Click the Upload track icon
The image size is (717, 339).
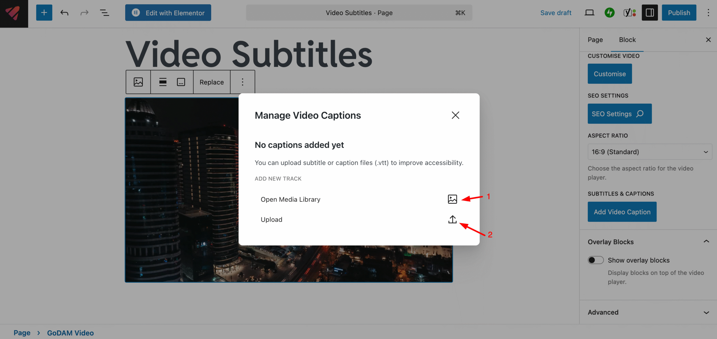coord(452,219)
